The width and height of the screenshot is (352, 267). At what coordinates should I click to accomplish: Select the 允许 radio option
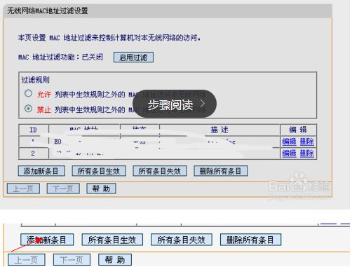28,93
